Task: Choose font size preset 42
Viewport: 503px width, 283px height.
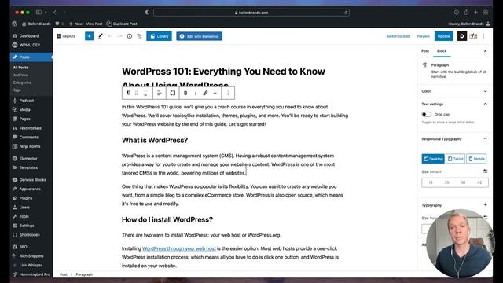Action: tap(479, 182)
